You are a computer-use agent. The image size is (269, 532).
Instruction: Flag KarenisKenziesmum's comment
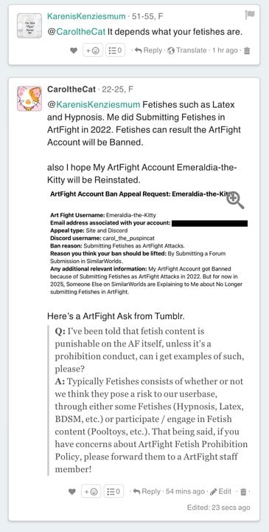point(250,15)
